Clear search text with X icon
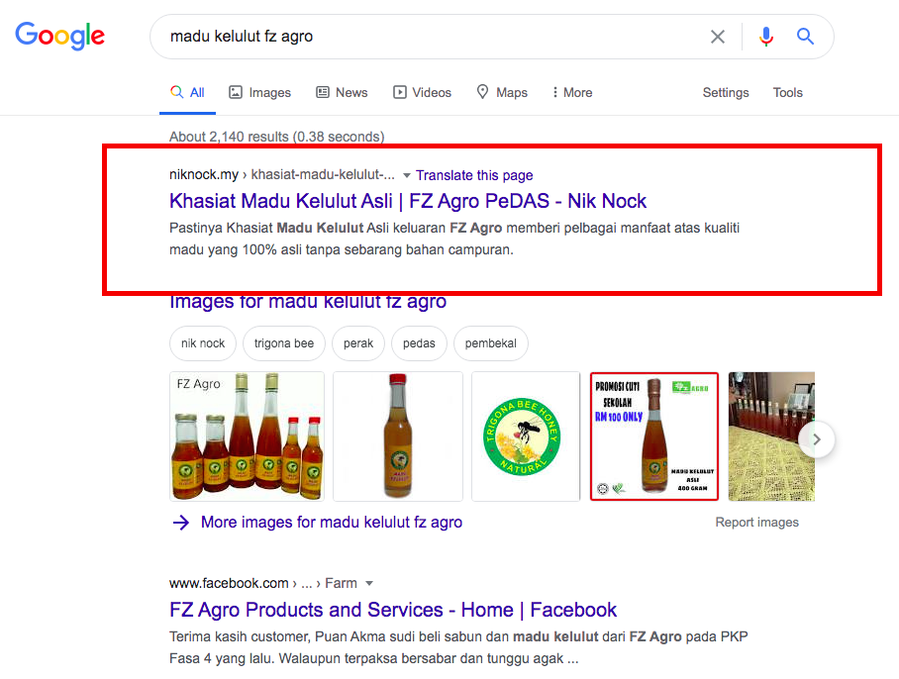 [x=718, y=37]
